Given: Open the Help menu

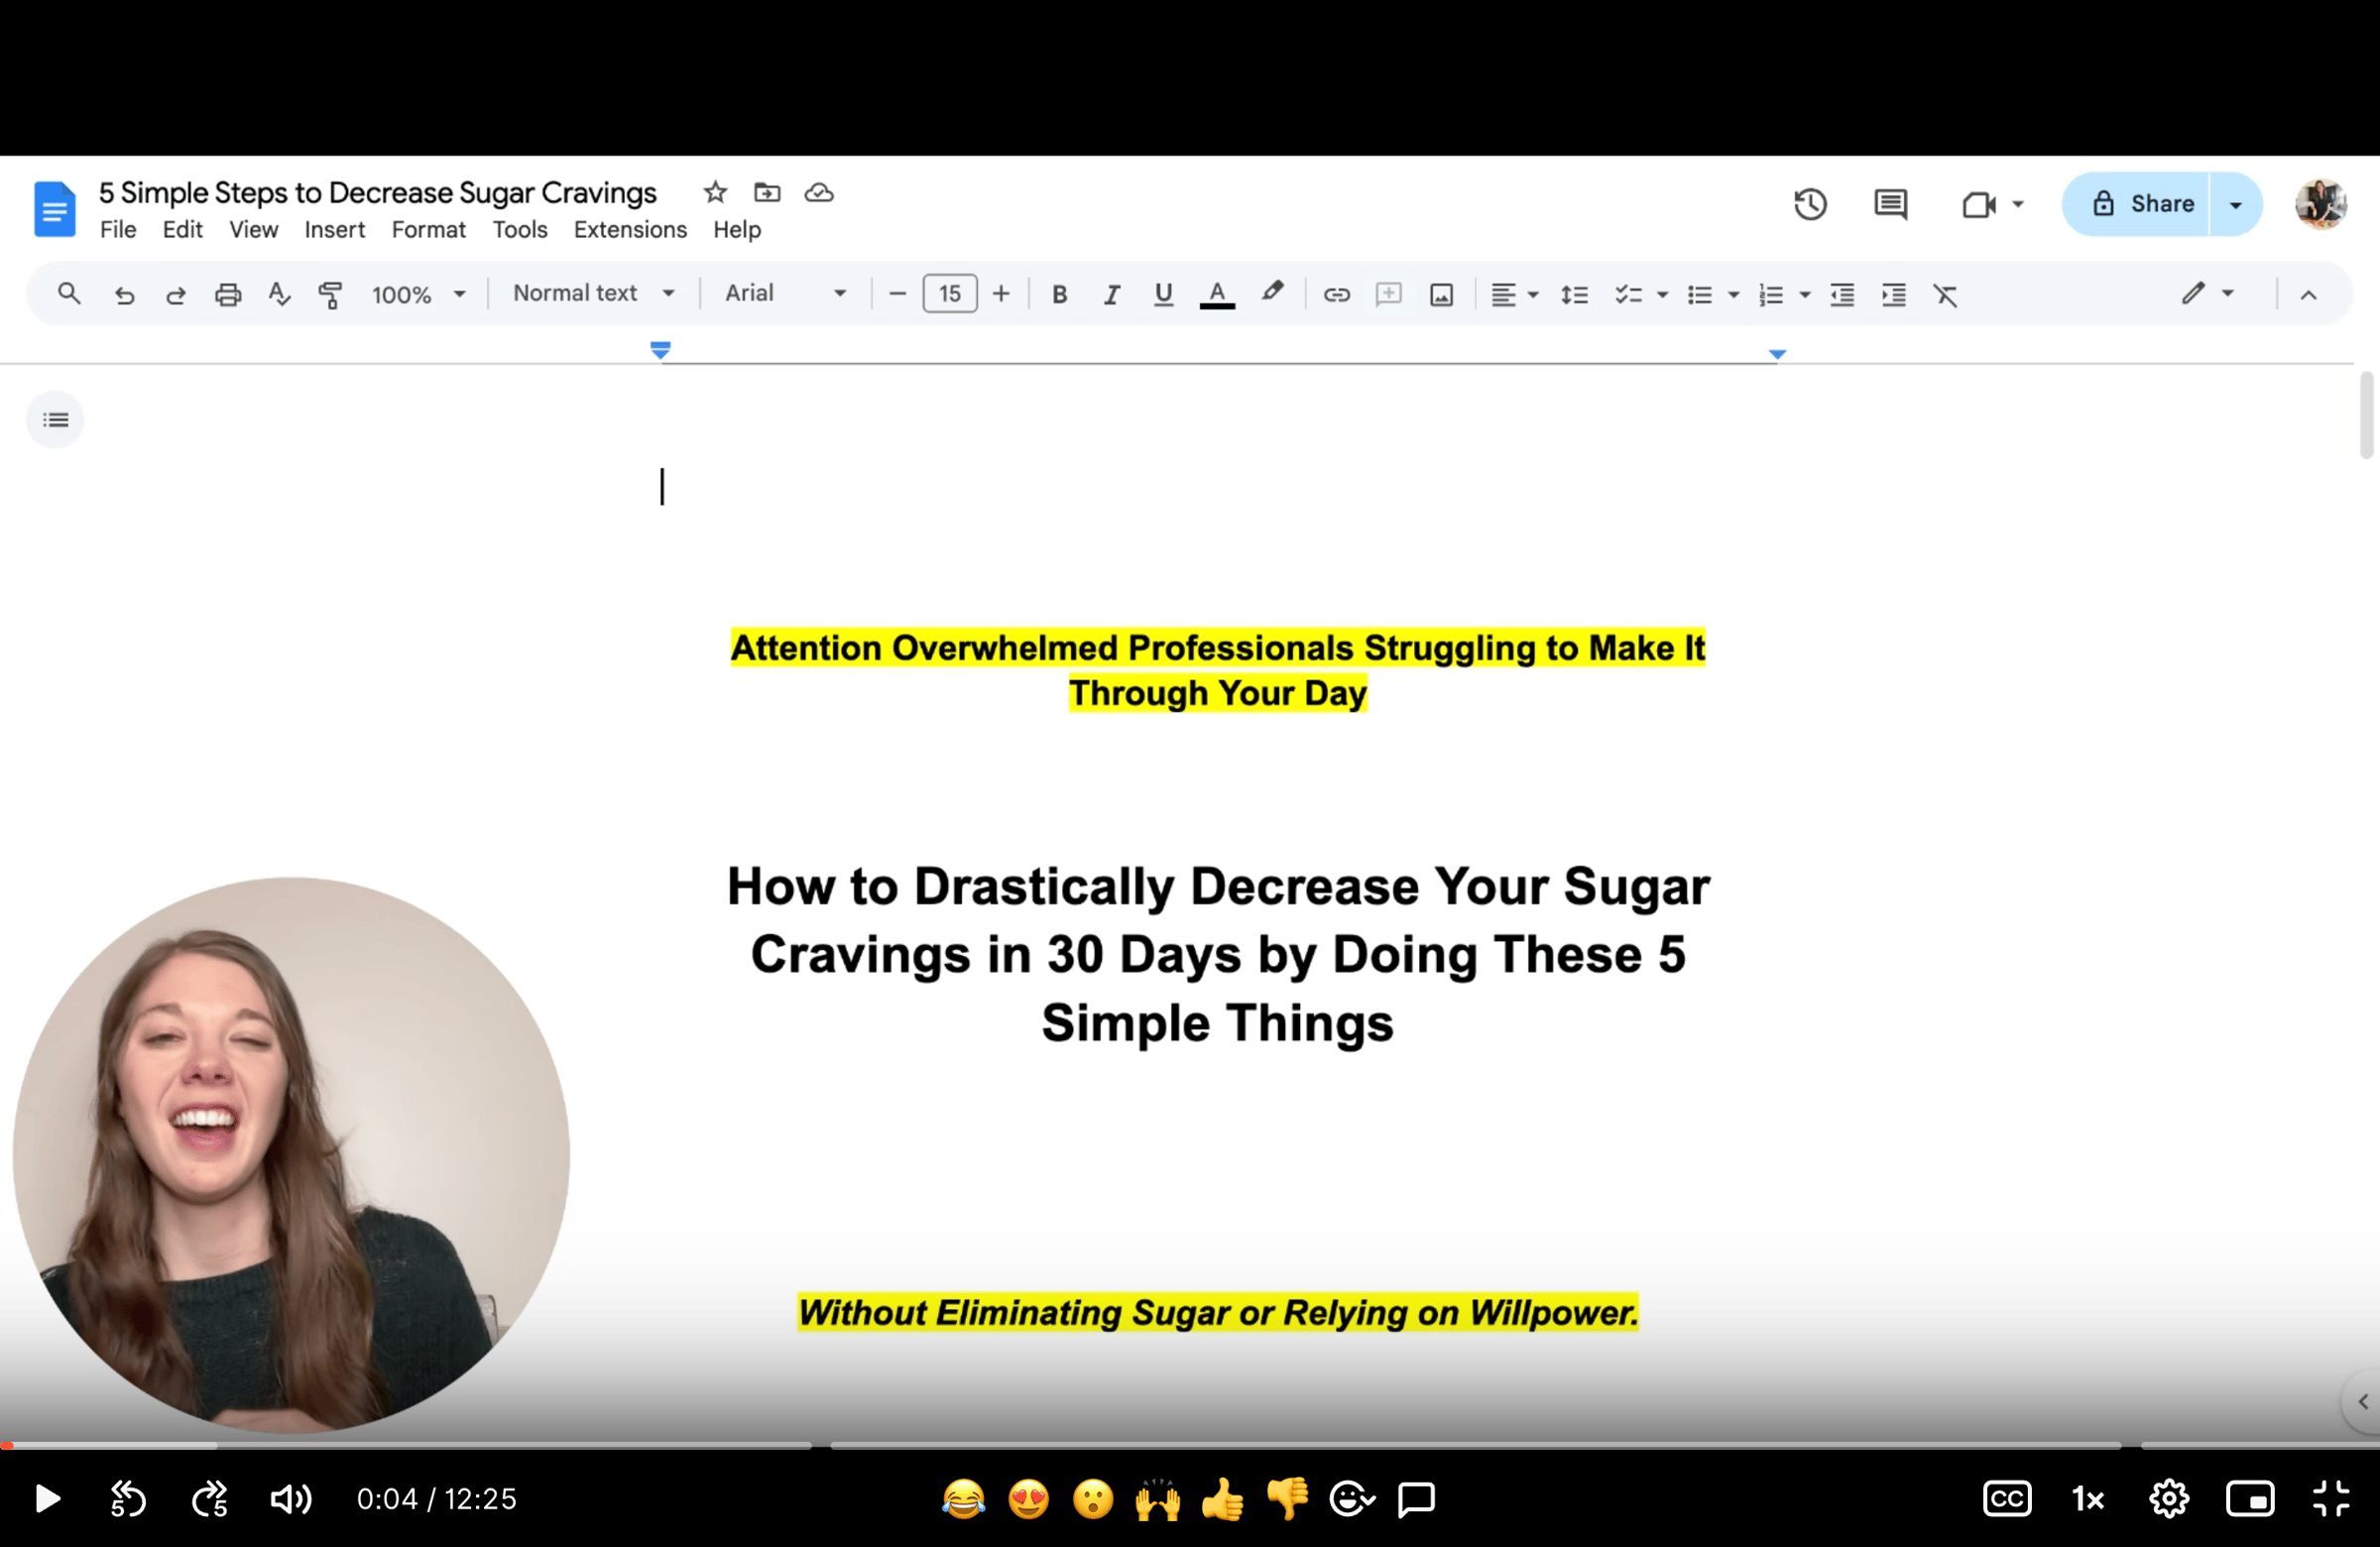Looking at the screenshot, I should [x=737, y=230].
